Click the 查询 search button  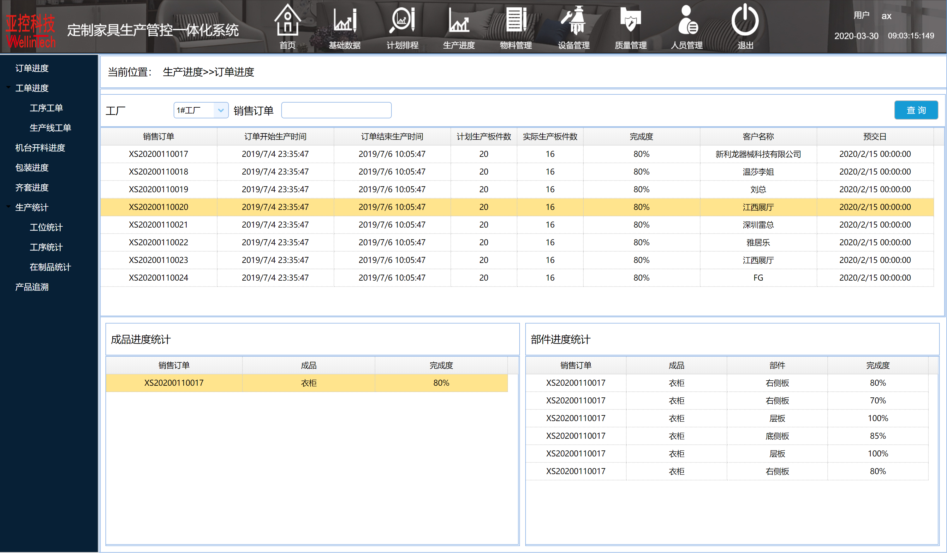916,110
